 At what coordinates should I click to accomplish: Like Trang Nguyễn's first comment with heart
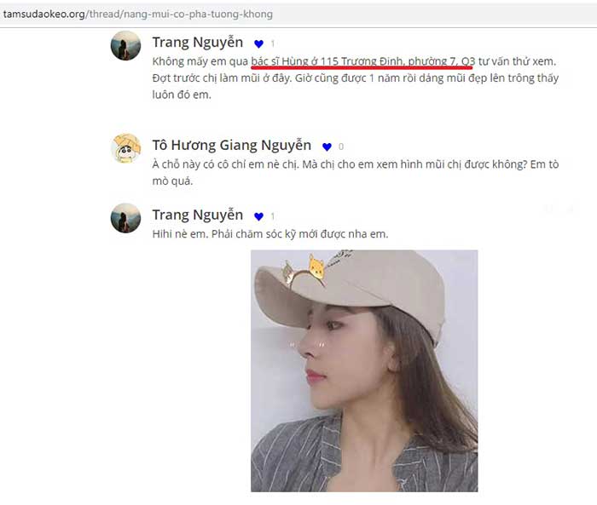[x=259, y=44]
